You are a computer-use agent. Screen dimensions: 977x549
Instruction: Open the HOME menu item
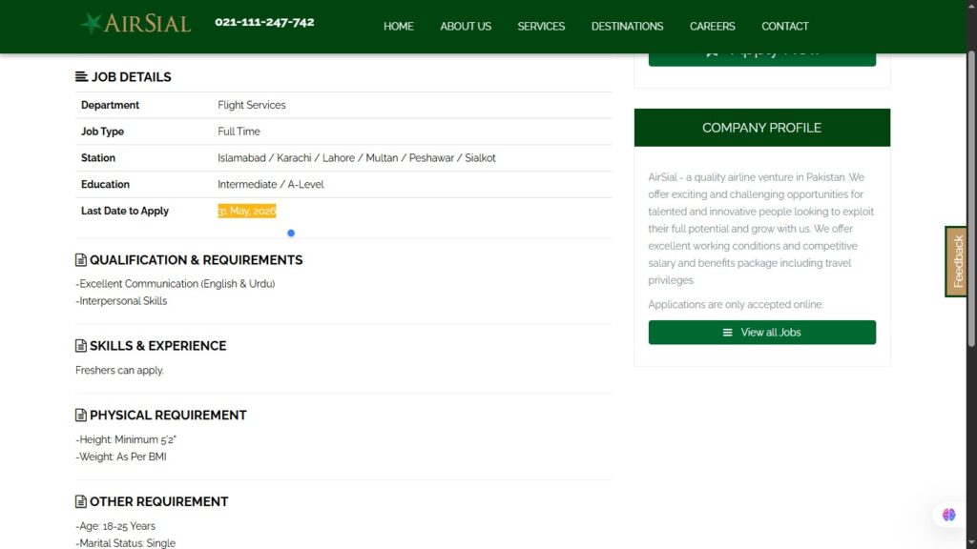click(398, 27)
